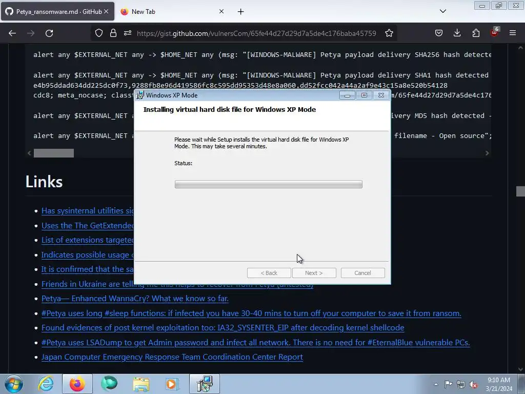Image resolution: width=525 pixels, height=394 pixels.
Task: Click the Windows XP Mode title bar icon
Action: (140, 95)
